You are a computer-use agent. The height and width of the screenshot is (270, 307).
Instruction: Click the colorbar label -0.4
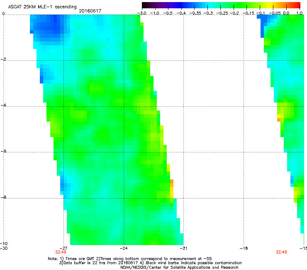[181, 13]
